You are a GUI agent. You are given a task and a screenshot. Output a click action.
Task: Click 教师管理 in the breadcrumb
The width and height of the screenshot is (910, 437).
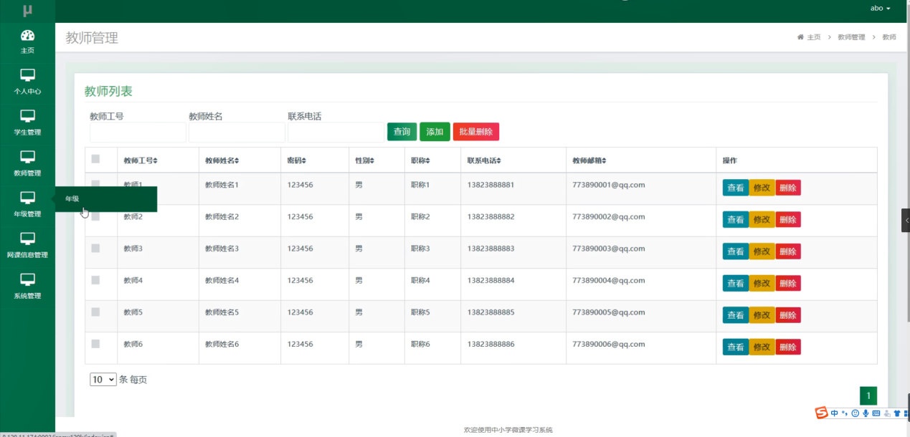tap(851, 37)
